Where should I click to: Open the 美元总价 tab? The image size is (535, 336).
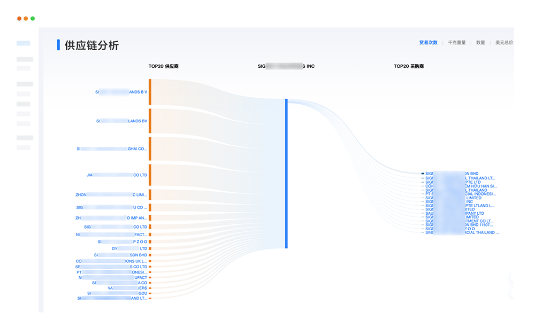coord(503,43)
